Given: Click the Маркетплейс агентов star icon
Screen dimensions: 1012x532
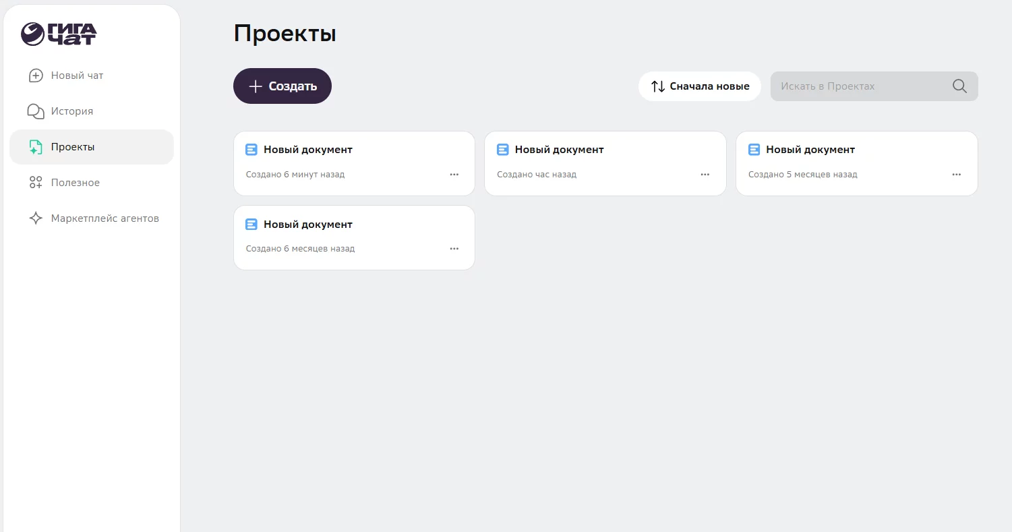Looking at the screenshot, I should pyautogui.click(x=36, y=218).
